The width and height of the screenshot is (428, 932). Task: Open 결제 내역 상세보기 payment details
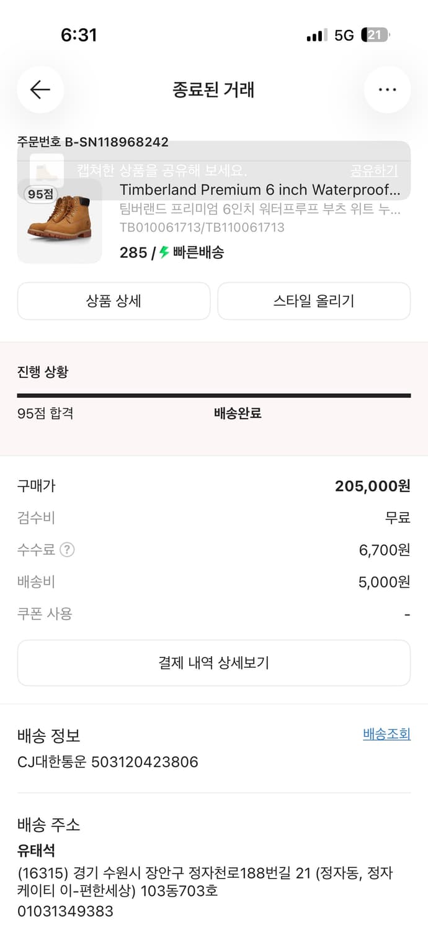pyautogui.click(x=214, y=662)
